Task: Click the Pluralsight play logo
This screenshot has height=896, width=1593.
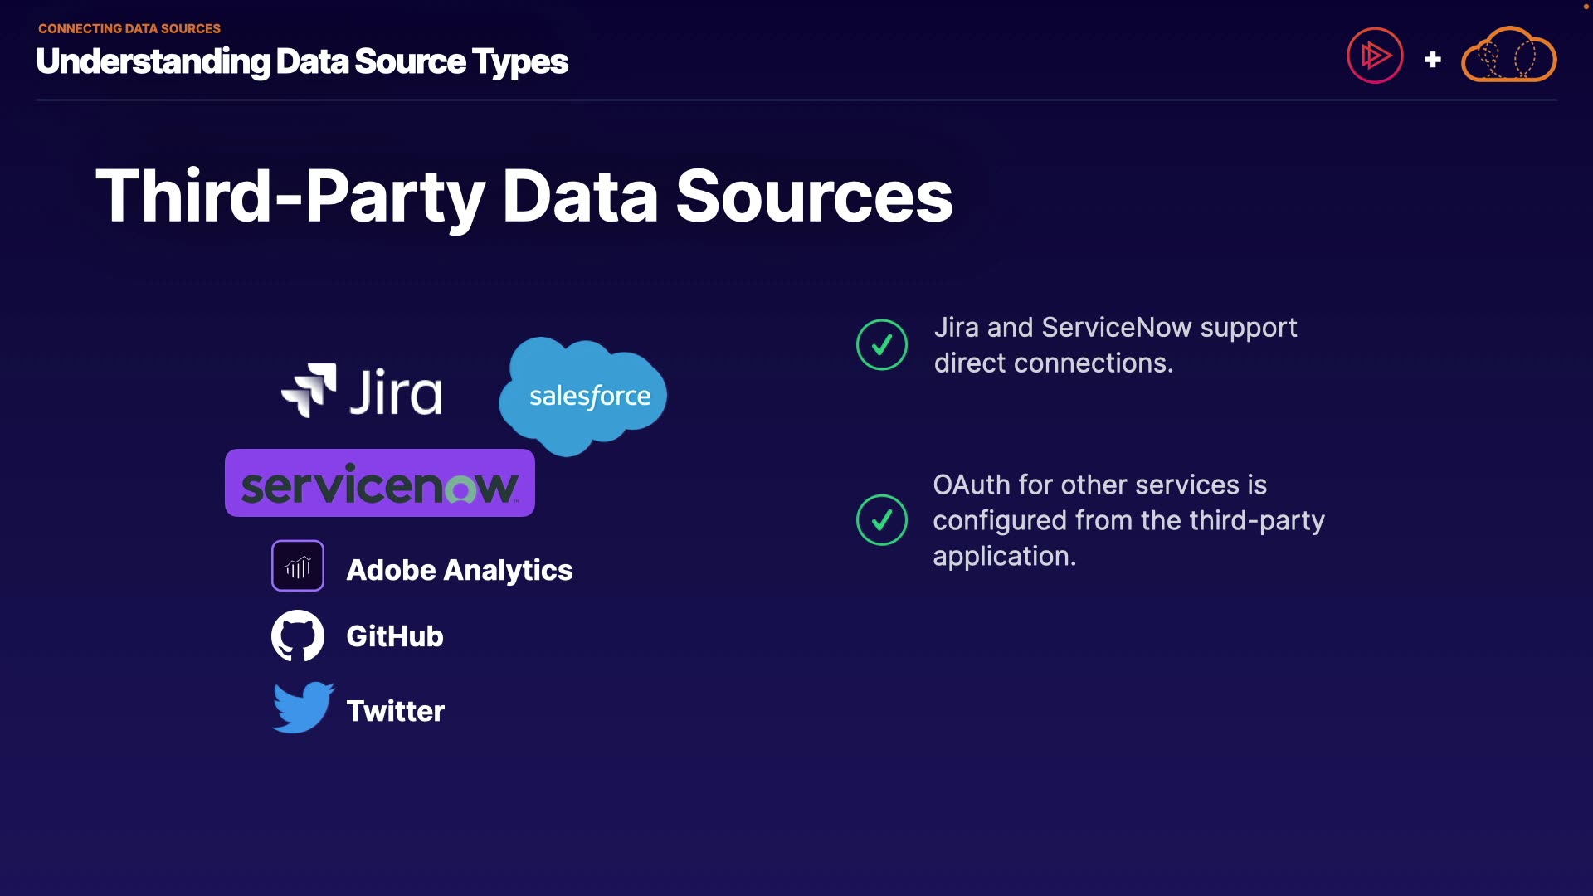Action: point(1375,56)
